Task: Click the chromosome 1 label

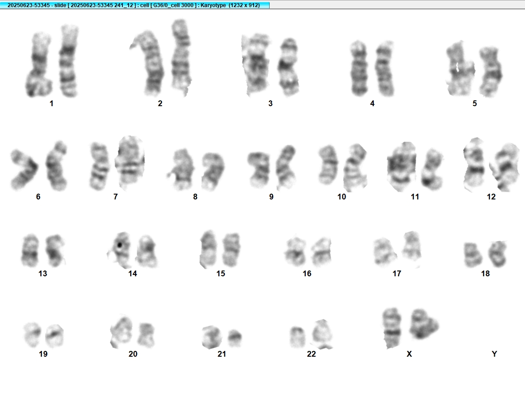Action: tap(51, 103)
